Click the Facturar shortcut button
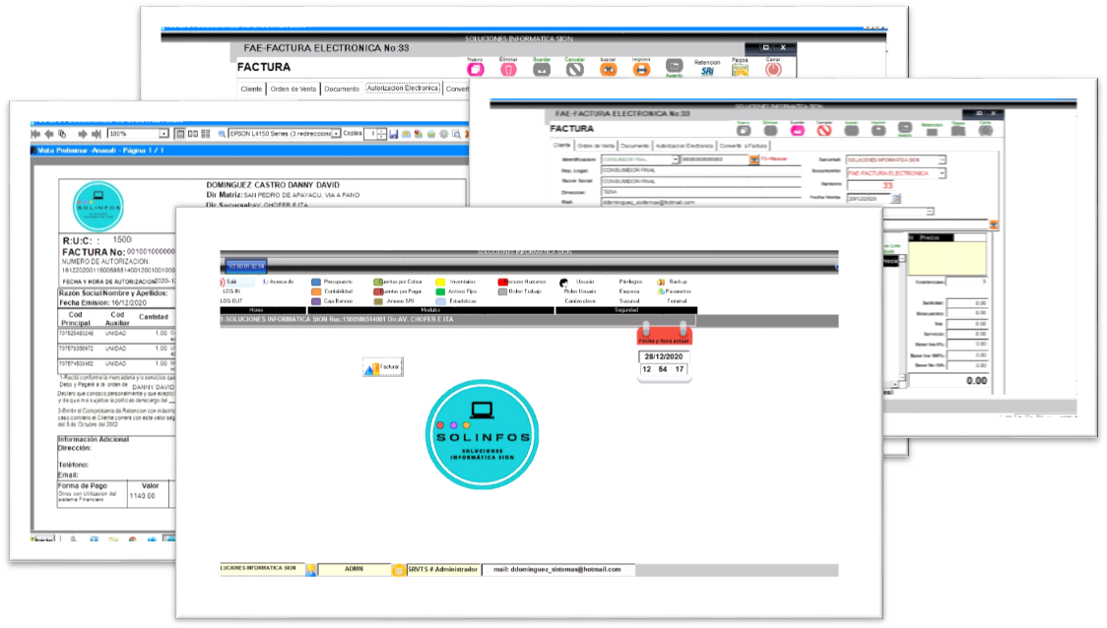Viewport: 1107px width, 628px height. [382, 367]
